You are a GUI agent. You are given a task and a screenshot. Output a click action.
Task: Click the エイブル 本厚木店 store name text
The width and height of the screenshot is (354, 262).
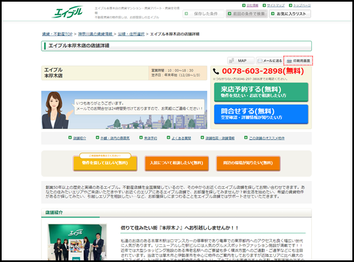point(53,73)
